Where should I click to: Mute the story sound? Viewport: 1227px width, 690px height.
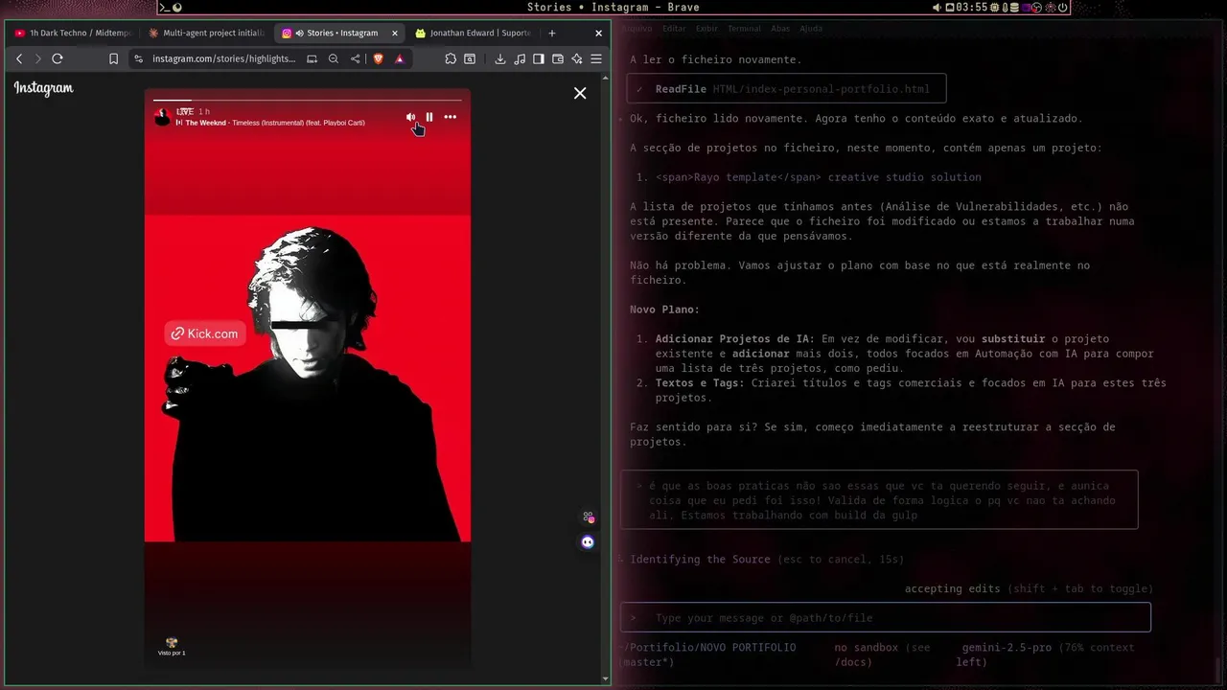click(x=410, y=117)
